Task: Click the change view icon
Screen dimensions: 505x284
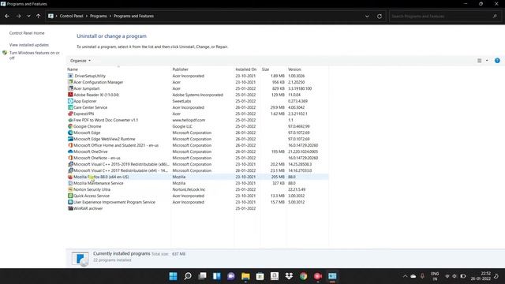Action: tap(479, 61)
